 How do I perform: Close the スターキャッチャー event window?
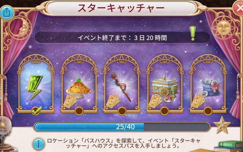coord(239,8)
